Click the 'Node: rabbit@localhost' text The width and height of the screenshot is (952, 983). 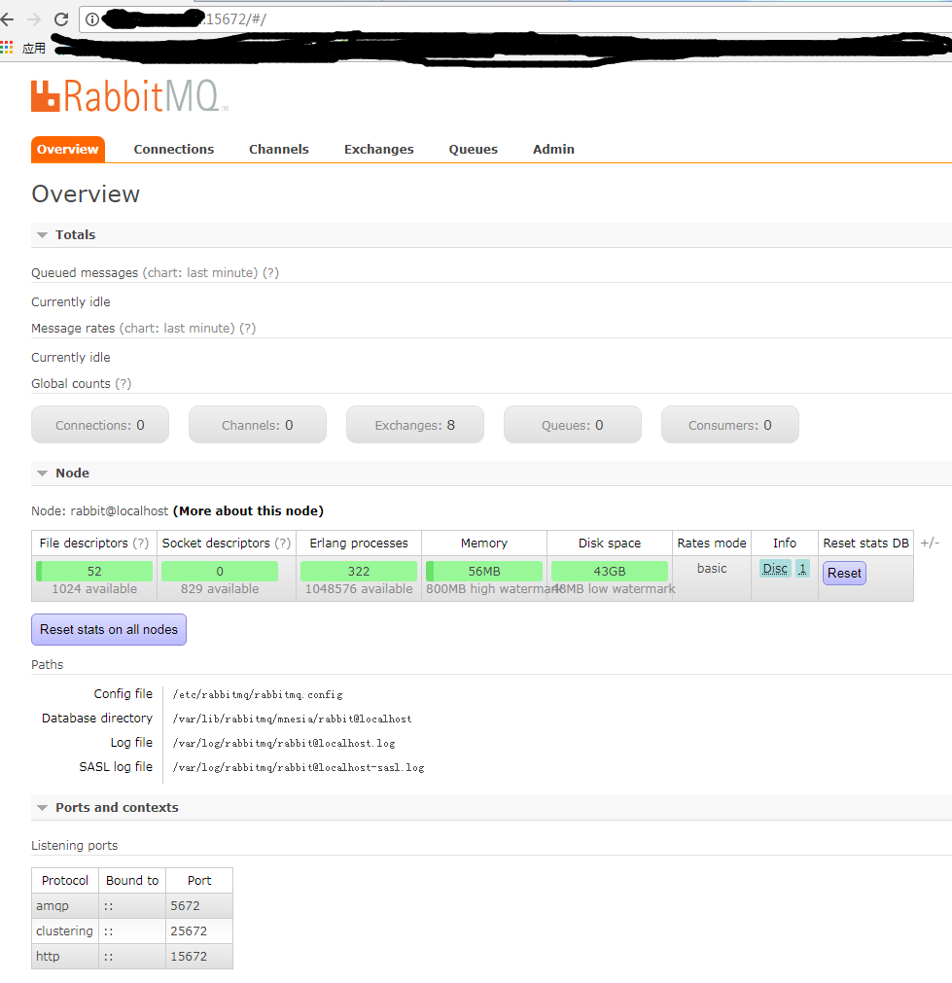point(100,510)
